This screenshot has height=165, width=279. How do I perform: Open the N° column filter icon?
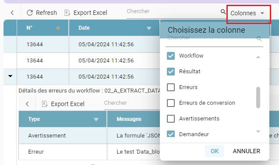tap(58, 28)
